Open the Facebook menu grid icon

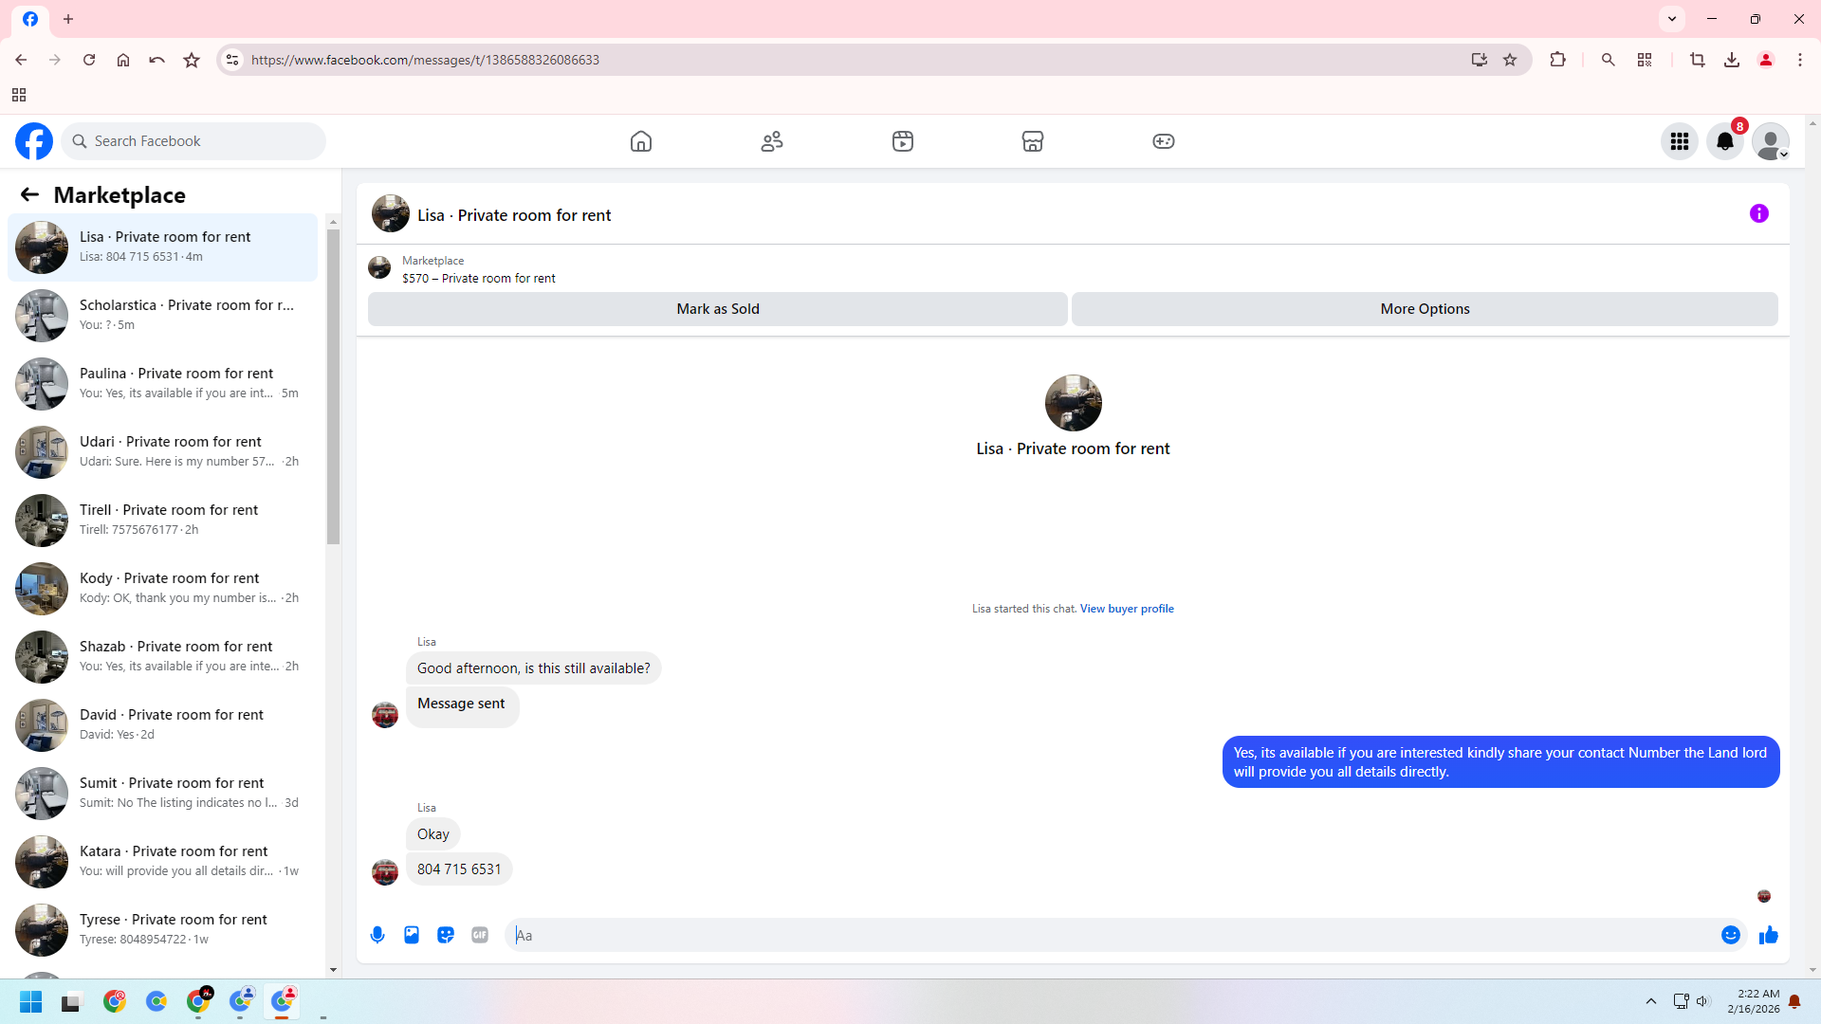point(1680,141)
